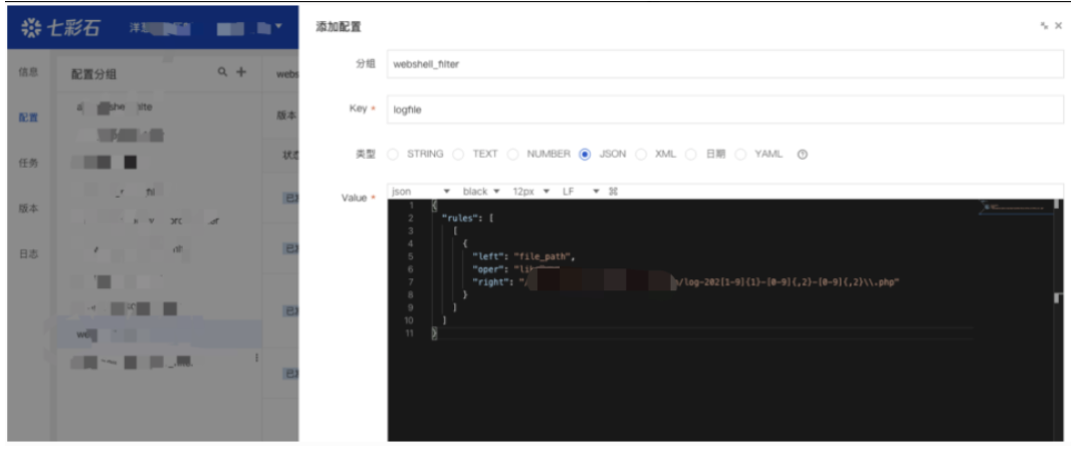1072x449 pixels.
Task: Open the 版本 sidebar item
Action: point(29,209)
